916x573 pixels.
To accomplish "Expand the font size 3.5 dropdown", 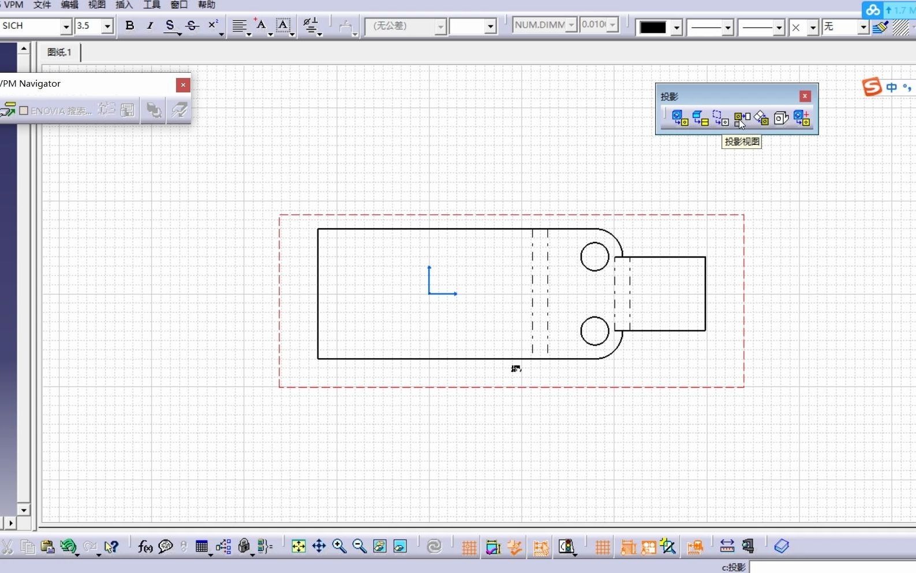I will [107, 27].
